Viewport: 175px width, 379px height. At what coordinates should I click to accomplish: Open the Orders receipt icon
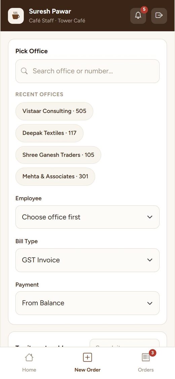click(146, 357)
